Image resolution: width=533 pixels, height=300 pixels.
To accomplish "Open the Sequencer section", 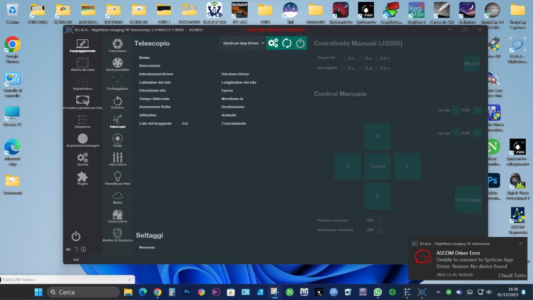I will click(x=82, y=121).
